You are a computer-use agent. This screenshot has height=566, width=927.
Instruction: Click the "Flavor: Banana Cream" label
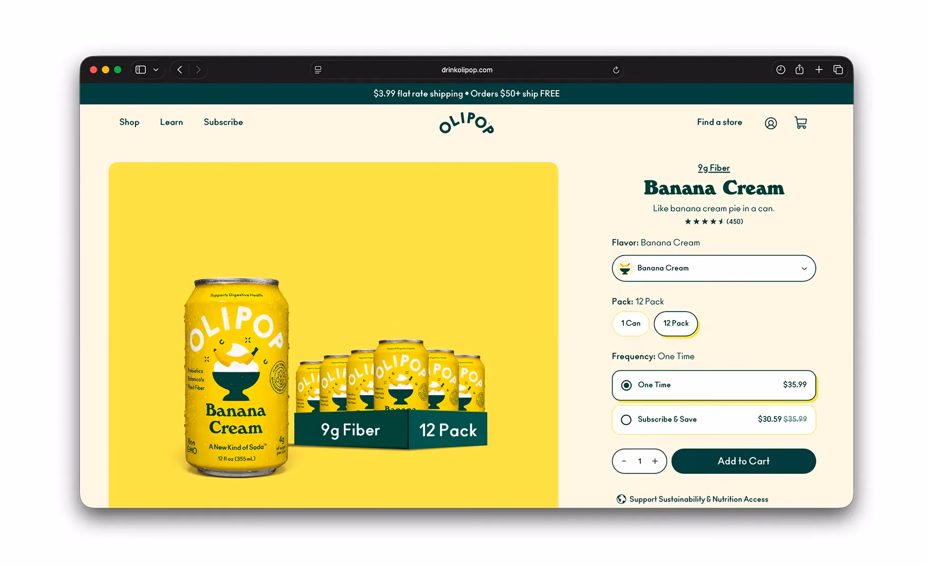656,243
